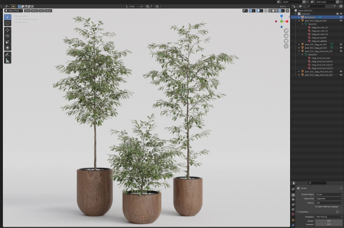Open the View Layer properties tab
The image size is (344, 228).
click(294, 205)
